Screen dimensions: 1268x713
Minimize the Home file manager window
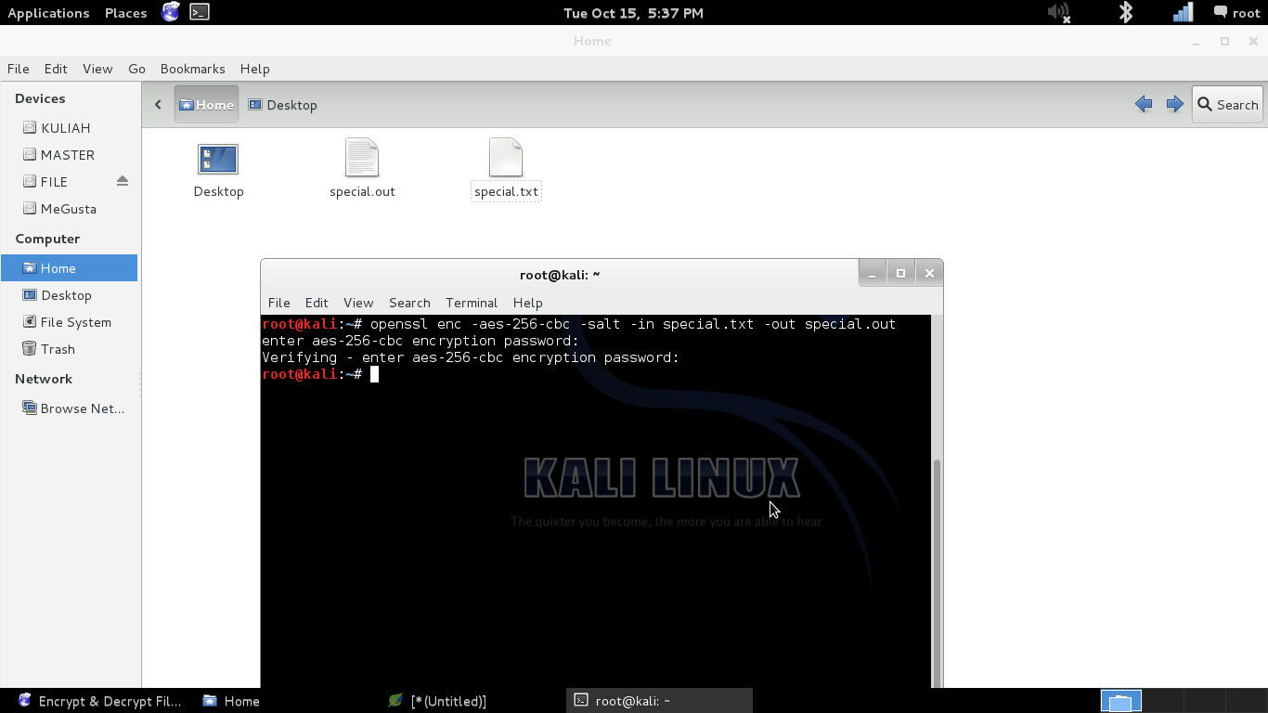[x=1197, y=42]
